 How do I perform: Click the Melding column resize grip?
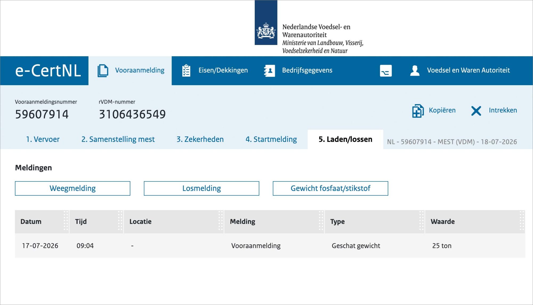[x=321, y=221]
